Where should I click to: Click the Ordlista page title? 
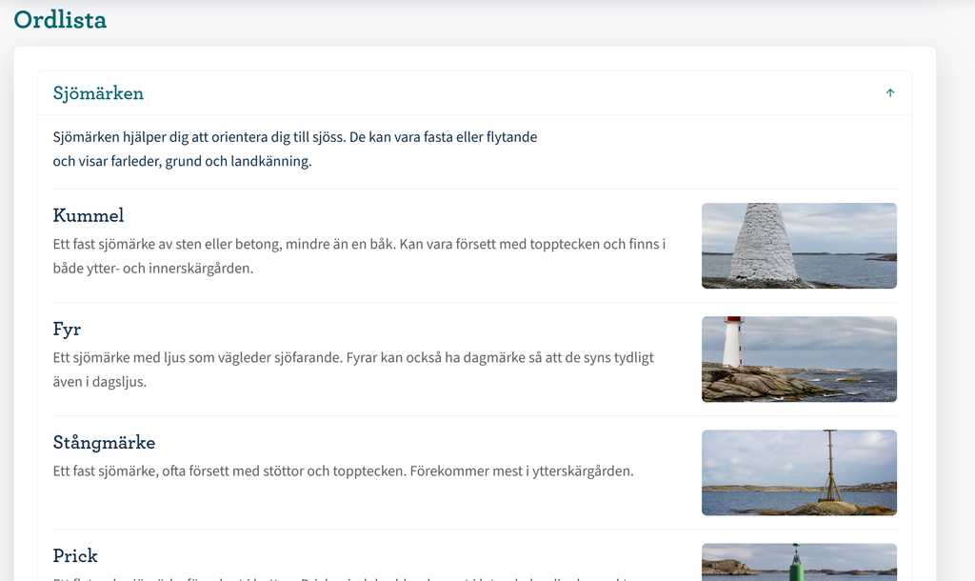tap(60, 20)
